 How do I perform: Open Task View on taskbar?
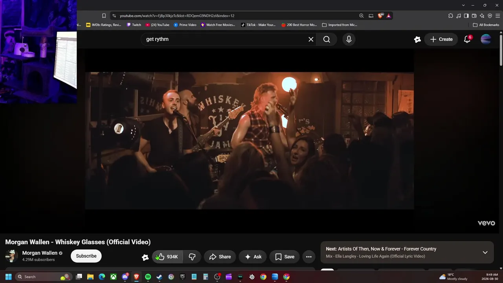tap(79, 277)
